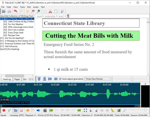The image size is (150, 117).
Task: Toggle the Auto-adjust granularity checkbox
Action: 60,79
